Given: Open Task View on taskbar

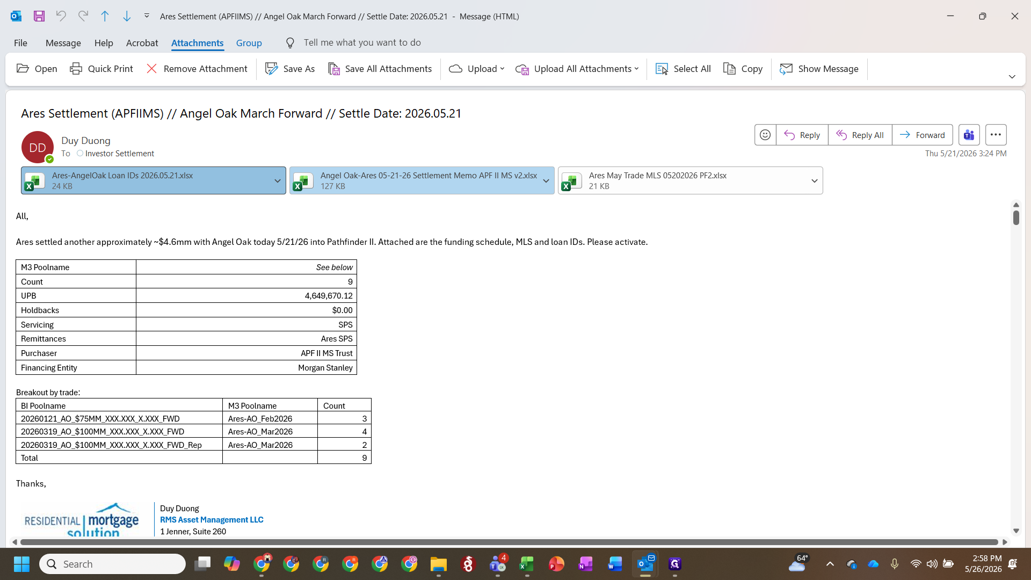Looking at the screenshot, I should coord(202,564).
